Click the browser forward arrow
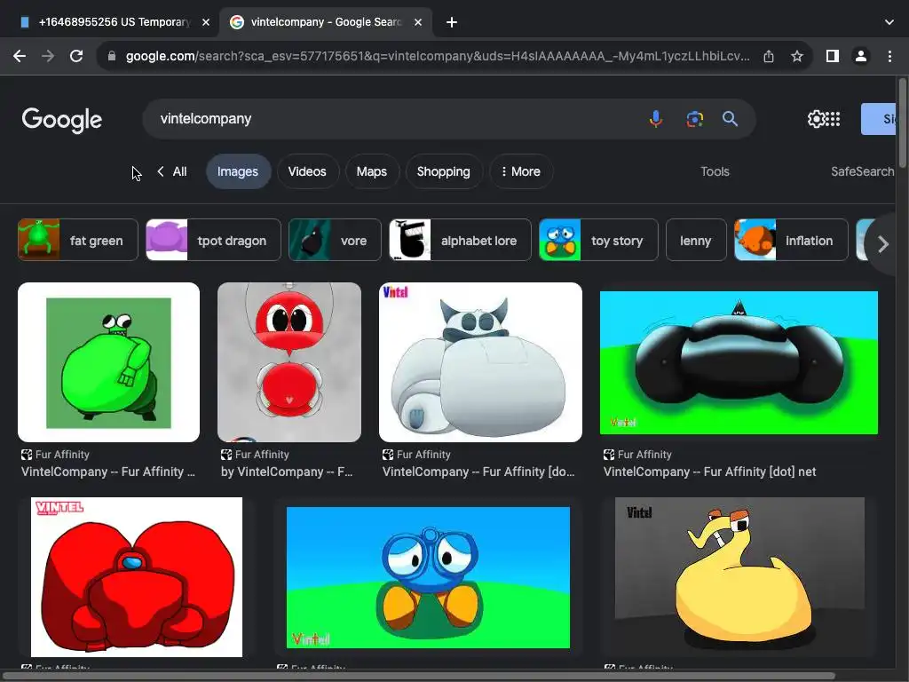This screenshot has height=682, width=909. (x=48, y=56)
